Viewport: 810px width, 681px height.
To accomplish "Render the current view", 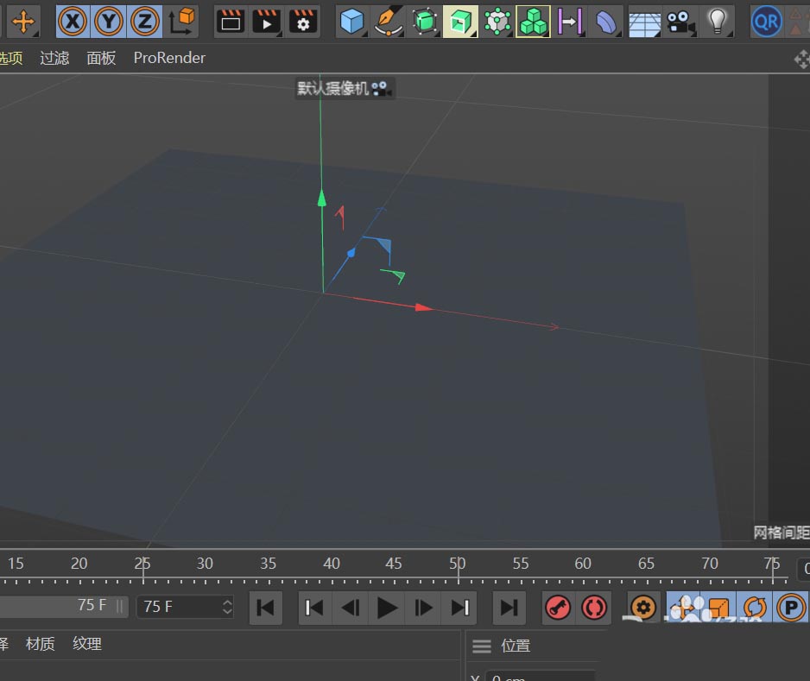I will point(230,21).
